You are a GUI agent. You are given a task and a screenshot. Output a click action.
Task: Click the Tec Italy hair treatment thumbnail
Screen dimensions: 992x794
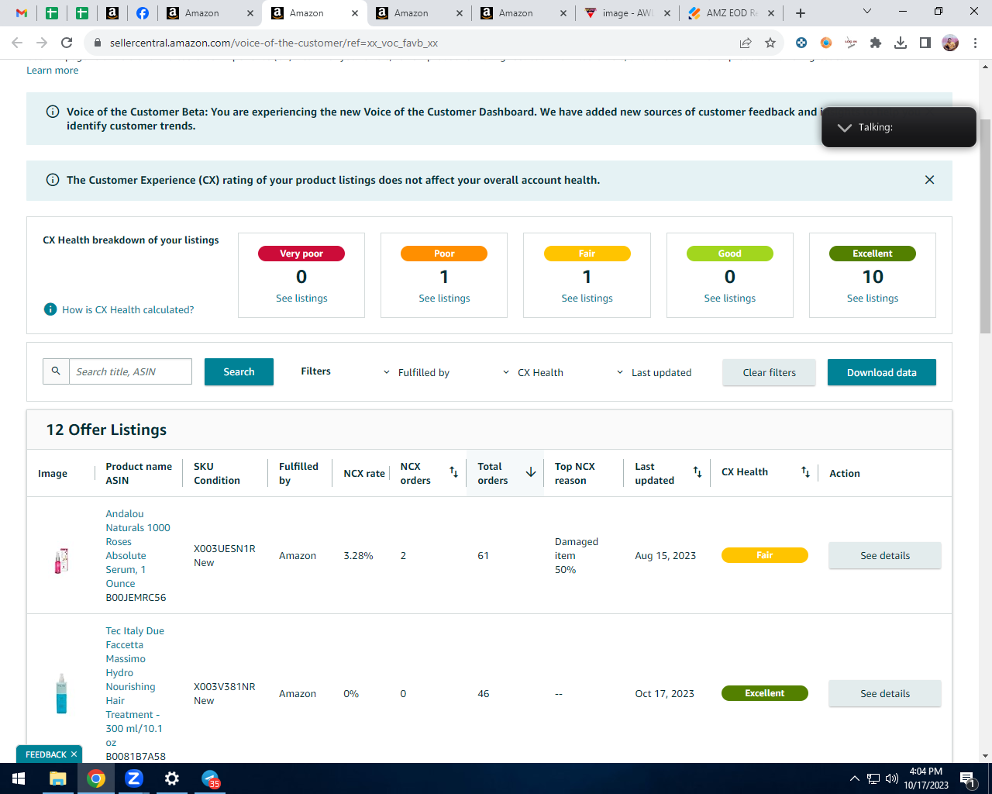[61, 693]
